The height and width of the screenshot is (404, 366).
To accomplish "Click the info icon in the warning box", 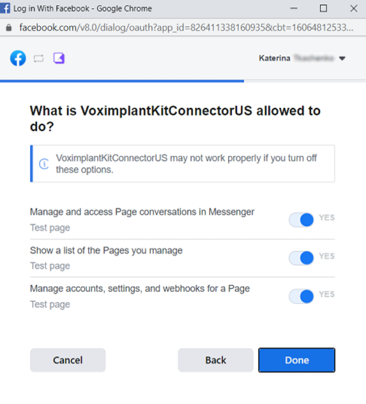I will (44, 164).
